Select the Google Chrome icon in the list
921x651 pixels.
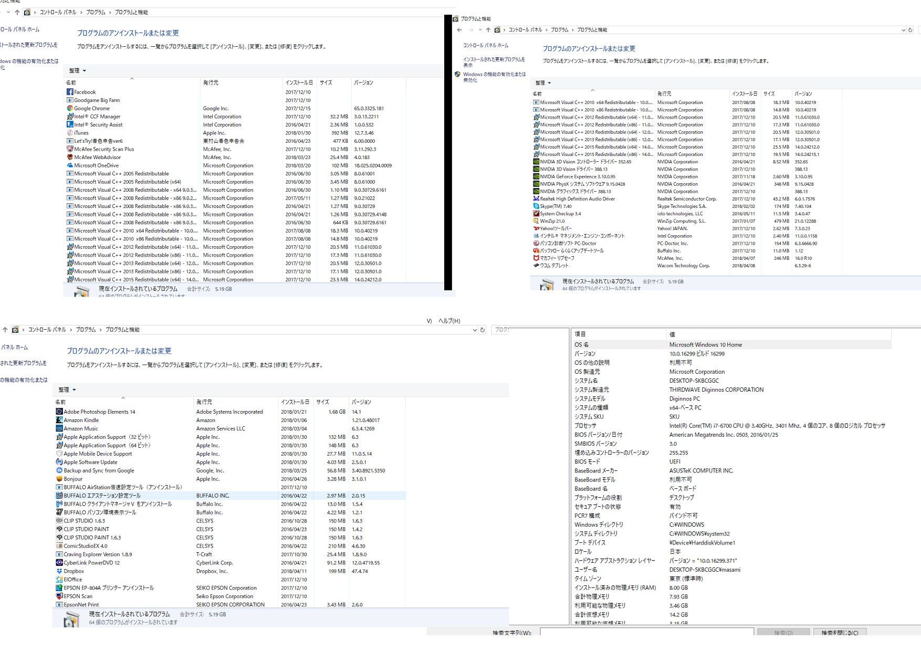70,108
